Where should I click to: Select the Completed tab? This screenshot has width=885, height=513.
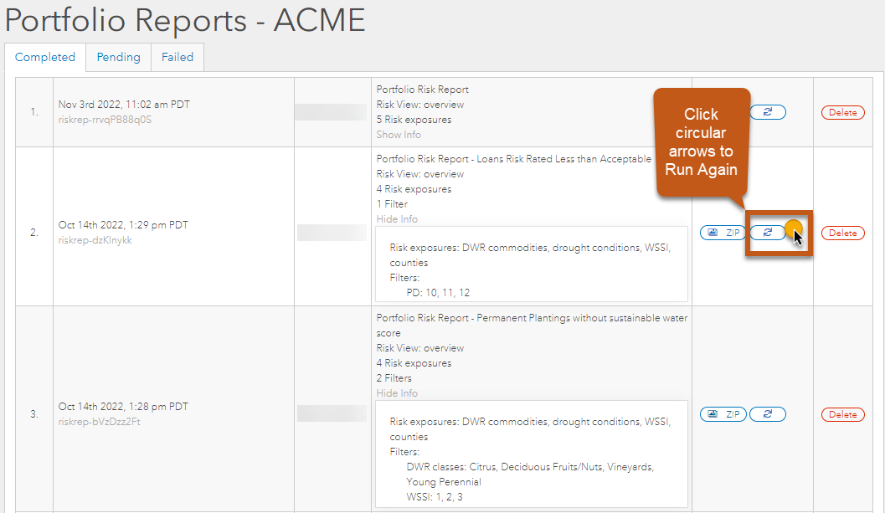(45, 57)
